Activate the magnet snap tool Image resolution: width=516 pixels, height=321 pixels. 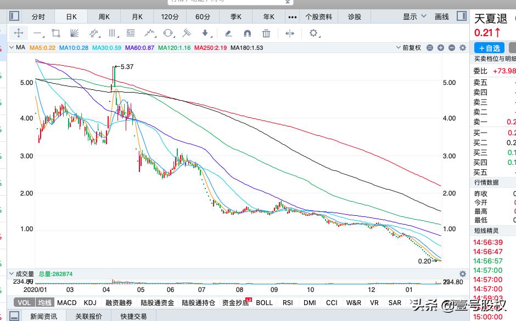[x=246, y=33]
